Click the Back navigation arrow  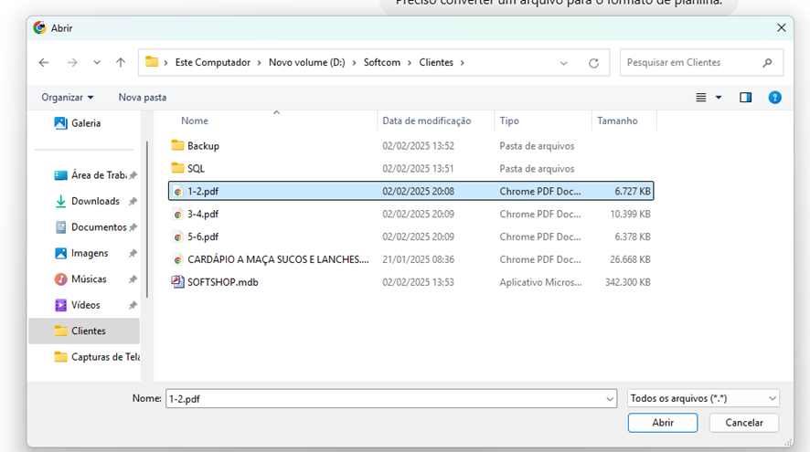tap(44, 63)
